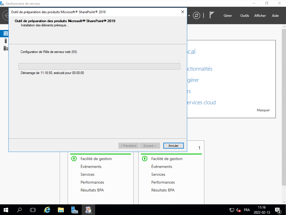
Task: Click the muted volume tray icon
Action: (239, 210)
